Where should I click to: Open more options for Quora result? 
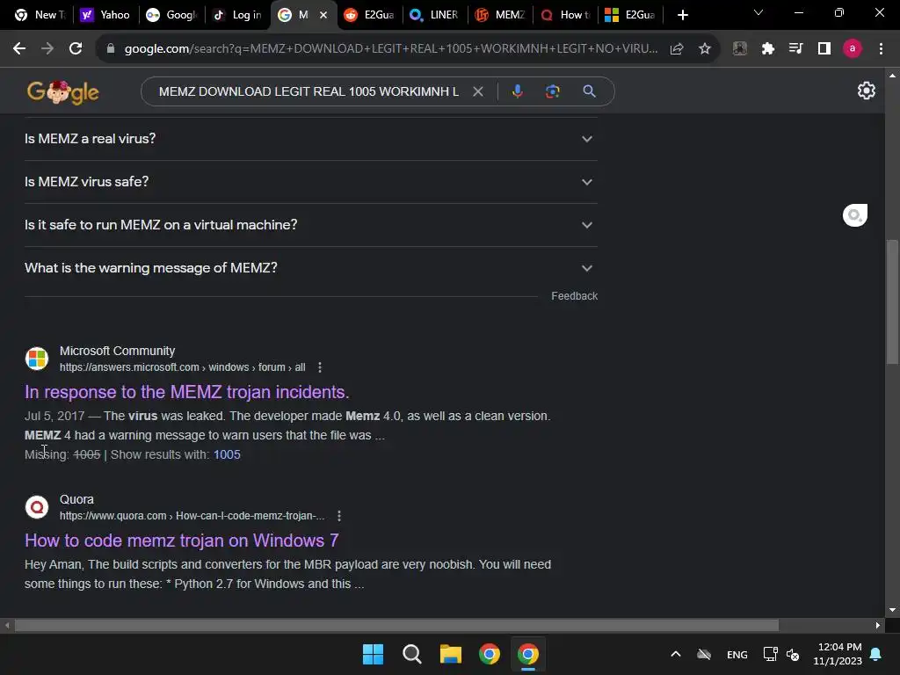click(339, 516)
